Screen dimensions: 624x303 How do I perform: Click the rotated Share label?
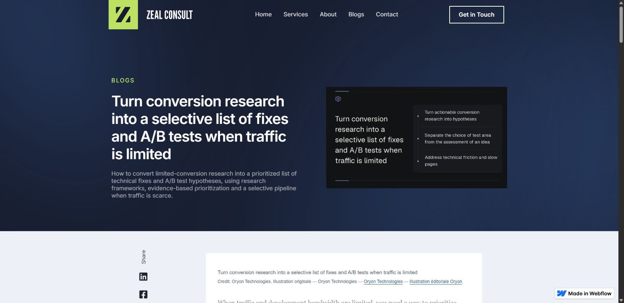144,257
